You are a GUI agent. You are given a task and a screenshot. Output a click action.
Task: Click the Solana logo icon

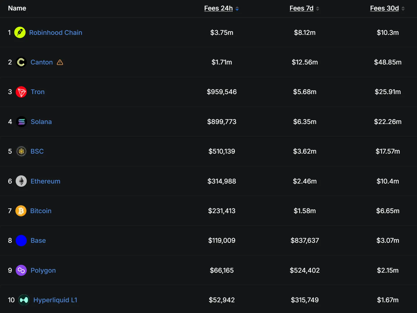click(21, 122)
